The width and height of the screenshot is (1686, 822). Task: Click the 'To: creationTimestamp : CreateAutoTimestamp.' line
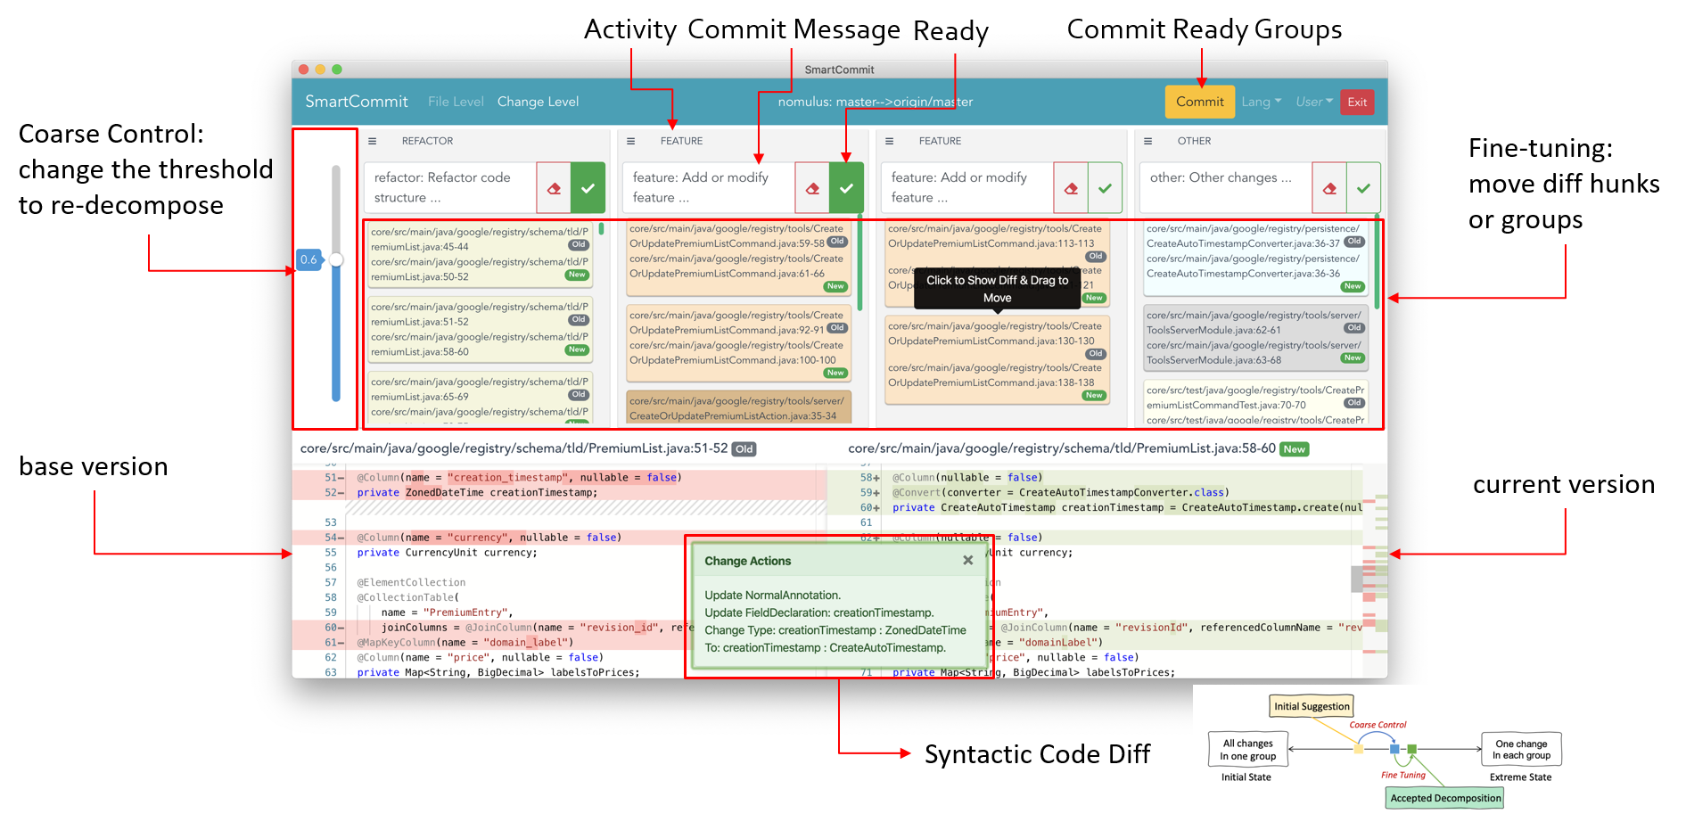(x=825, y=647)
